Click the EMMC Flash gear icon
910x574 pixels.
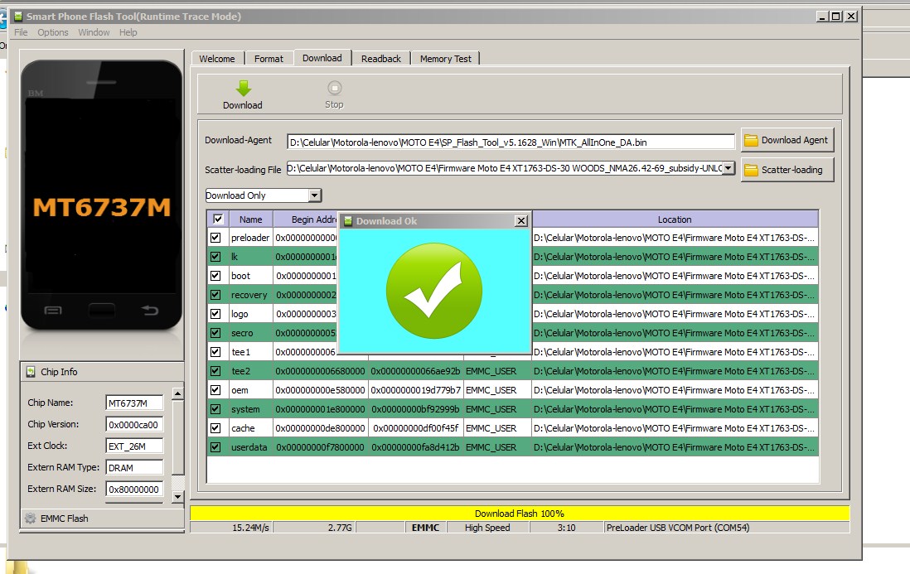tap(30, 519)
